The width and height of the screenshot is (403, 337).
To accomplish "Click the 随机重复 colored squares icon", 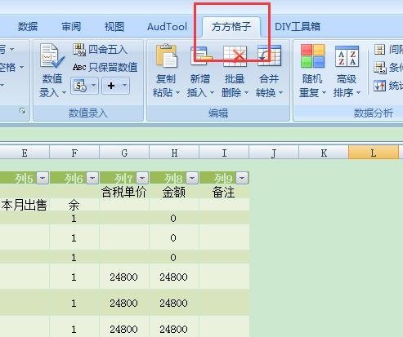I will [312, 56].
